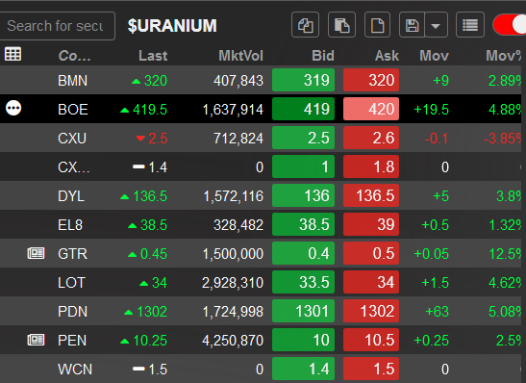This screenshot has width=526, height=383.
Task: Click DYL last price 136.5
Action: tap(150, 196)
